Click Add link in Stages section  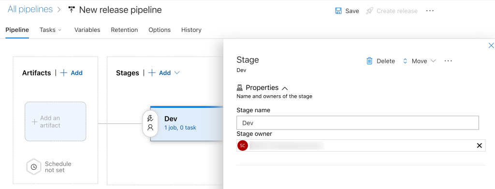[165, 73]
